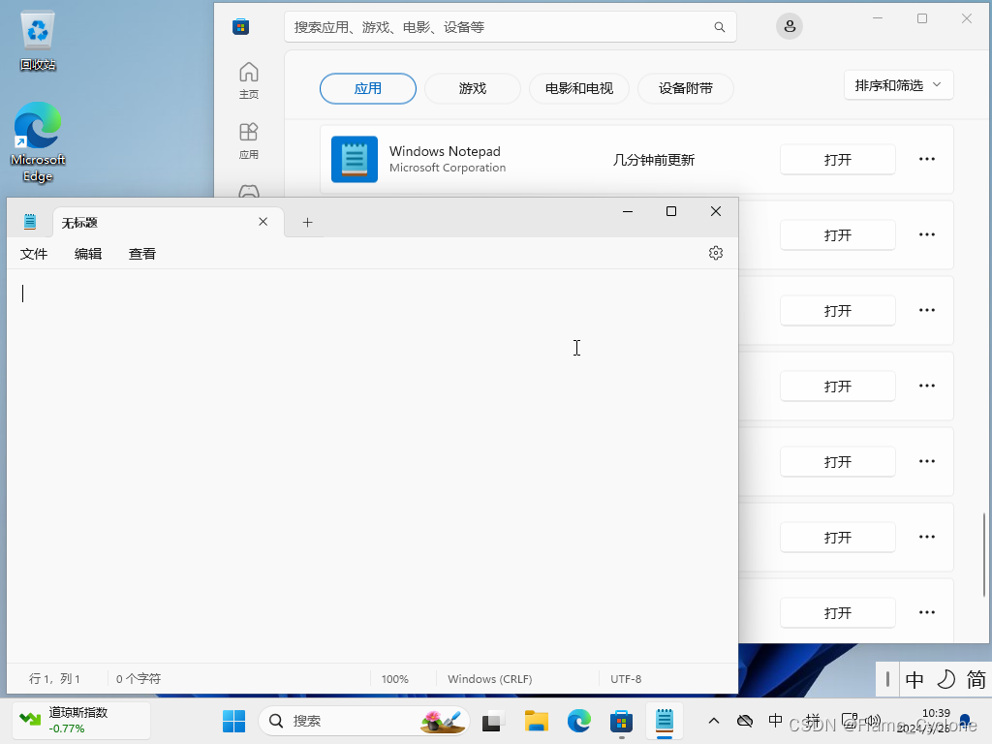Add a new Notepad tab
The height and width of the screenshot is (744, 992).
tap(307, 222)
